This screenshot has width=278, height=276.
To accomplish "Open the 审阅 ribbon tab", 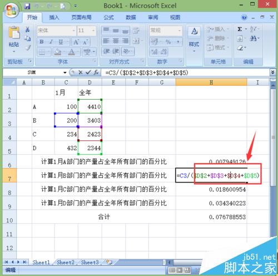I will pos(153,17).
